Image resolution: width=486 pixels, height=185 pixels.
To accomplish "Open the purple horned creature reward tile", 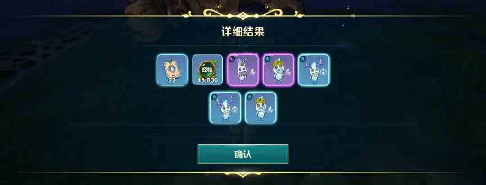I will point(243,70).
